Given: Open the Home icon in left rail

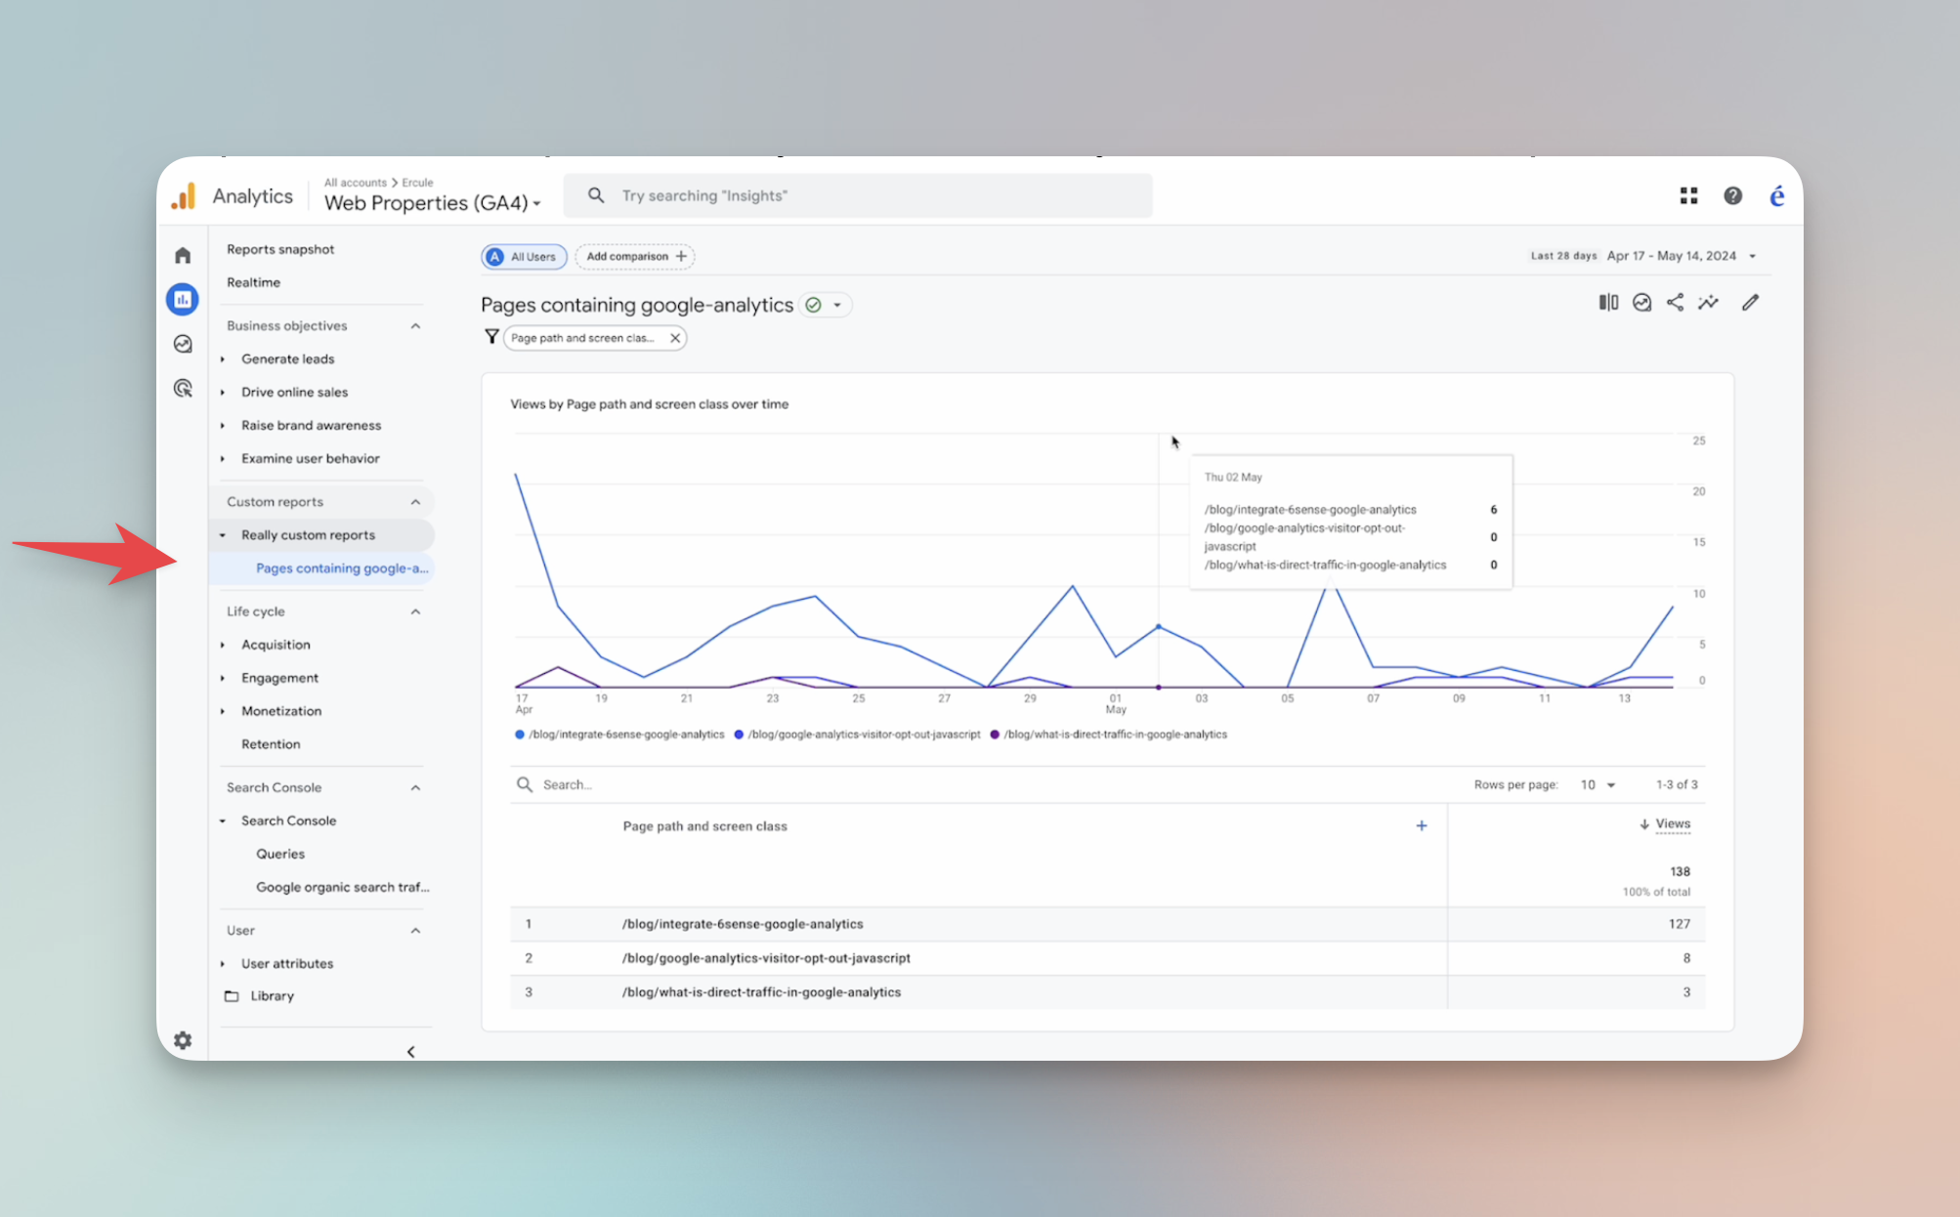Looking at the screenshot, I should click(183, 256).
